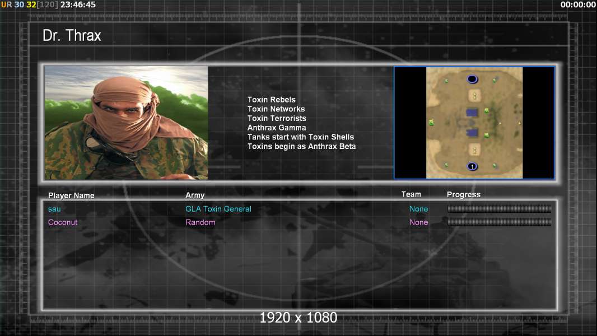Click southwest corner green supply marker on minimap
This screenshot has height=336, width=597.
446,165
